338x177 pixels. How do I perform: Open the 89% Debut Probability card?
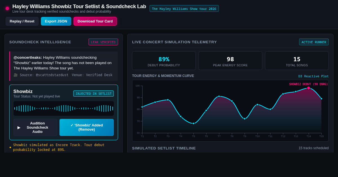tap(164, 61)
